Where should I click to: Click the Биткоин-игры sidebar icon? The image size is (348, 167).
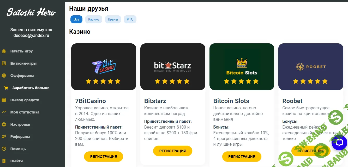click(4, 63)
